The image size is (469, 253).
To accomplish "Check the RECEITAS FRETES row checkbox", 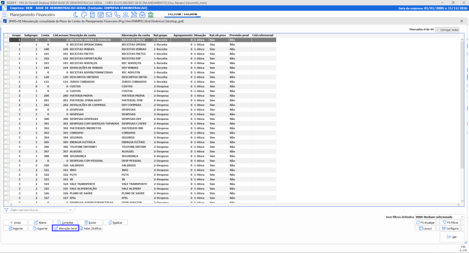I will (x=6, y=54).
